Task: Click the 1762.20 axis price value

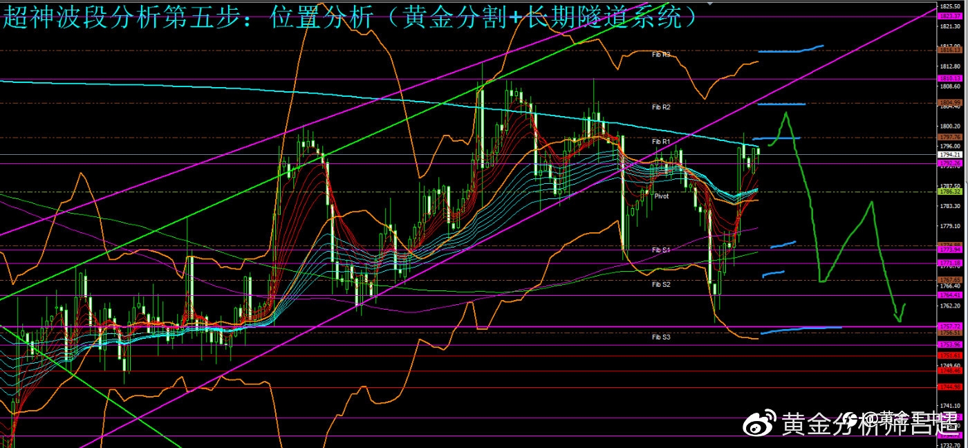Action: click(950, 306)
